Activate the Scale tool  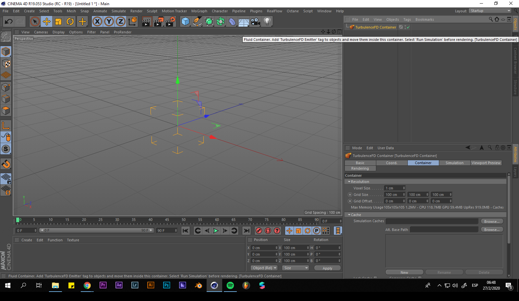(58, 22)
